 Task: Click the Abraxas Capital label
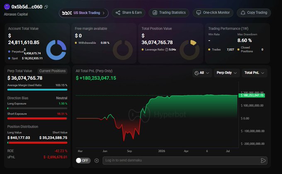point(16,14)
